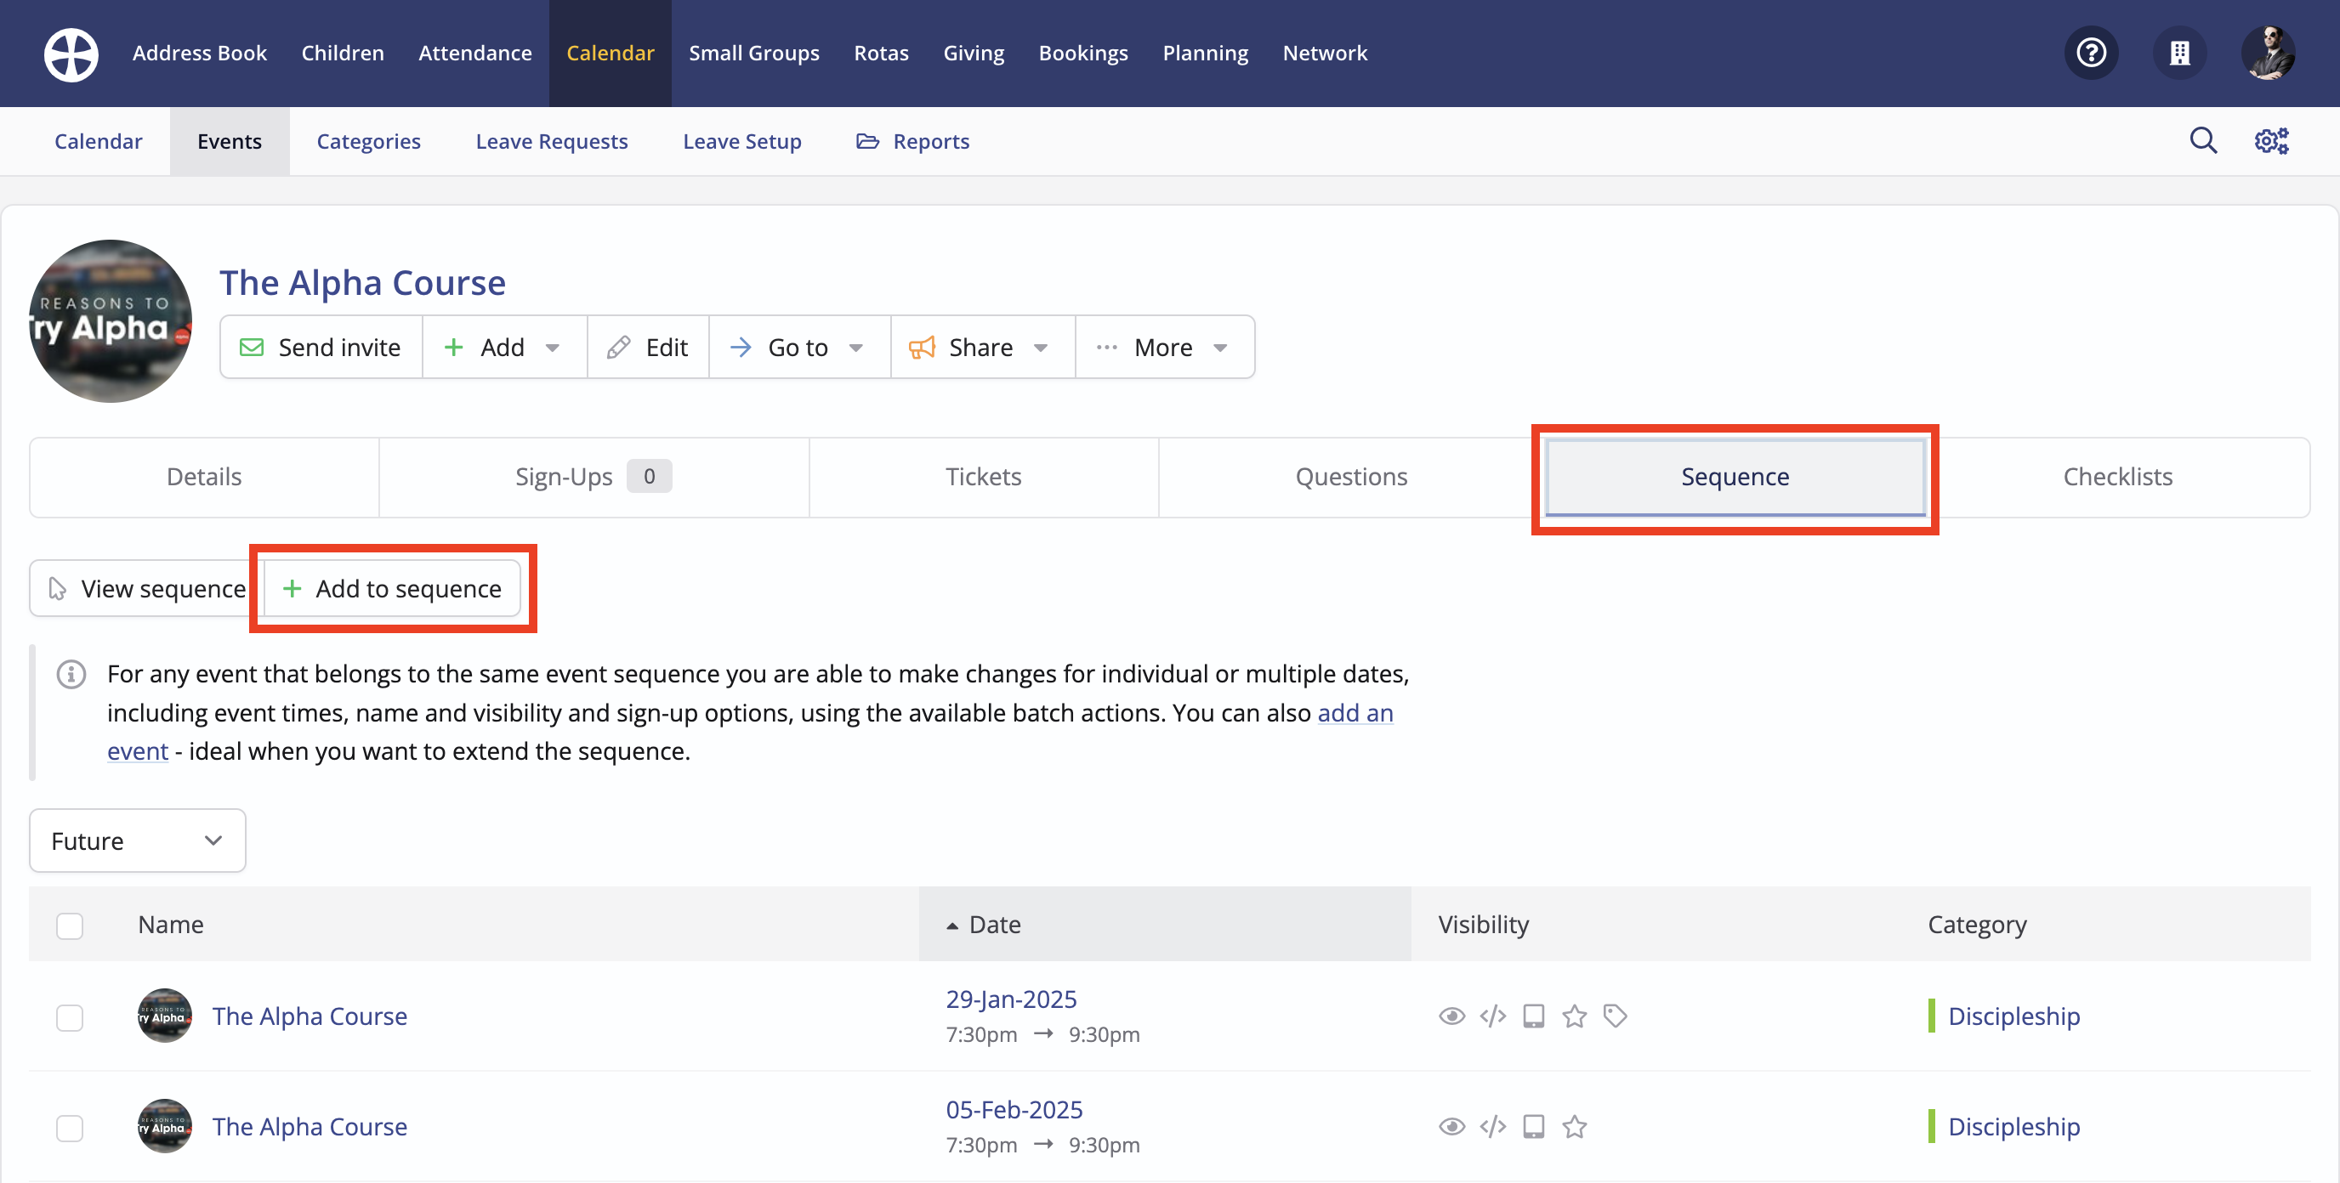
Task: Go to Calendar sub-tab
Action: click(98, 141)
